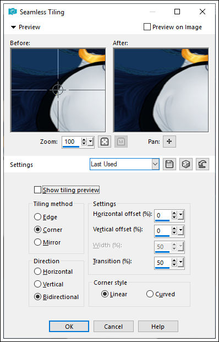Open the Zoom value dropdown arrow
Image resolution: width=219 pixels, height=342 pixels.
click(x=91, y=142)
